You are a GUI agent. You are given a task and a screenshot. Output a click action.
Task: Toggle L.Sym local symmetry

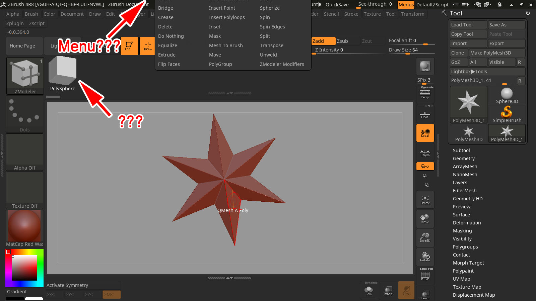pyautogui.click(x=425, y=153)
